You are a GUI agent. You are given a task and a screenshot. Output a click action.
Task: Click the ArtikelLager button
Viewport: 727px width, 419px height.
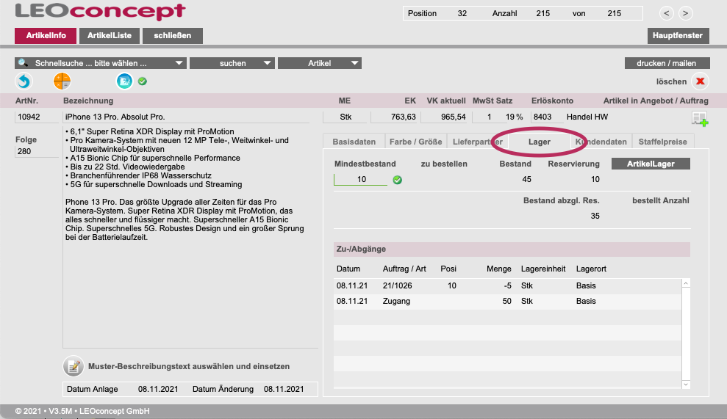(x=651, y=164)
